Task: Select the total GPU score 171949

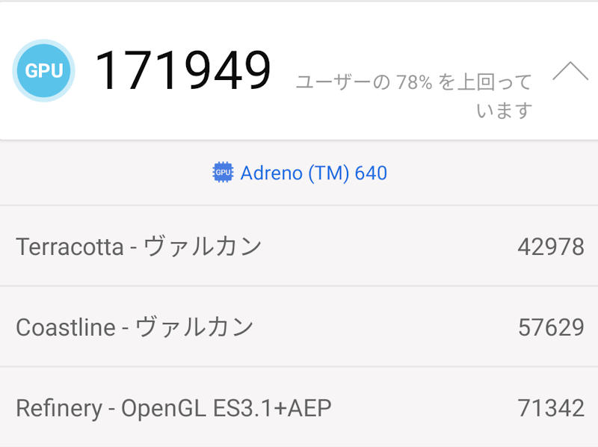Action: (182, 71)
